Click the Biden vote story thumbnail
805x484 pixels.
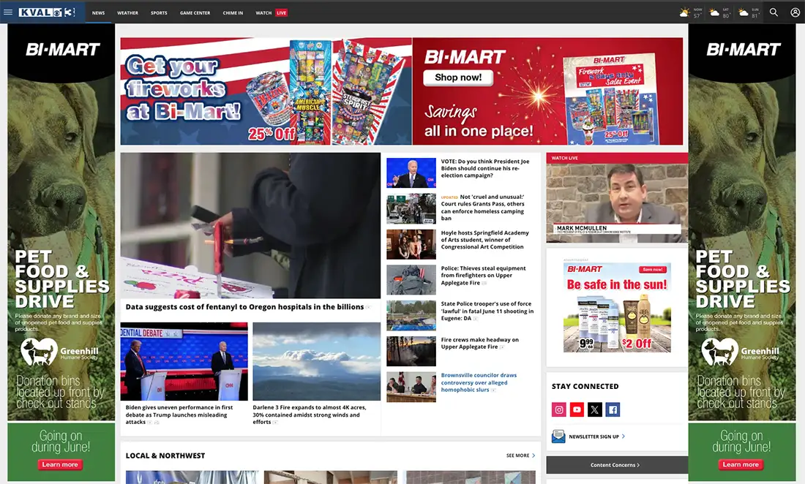tap(411, 173)
